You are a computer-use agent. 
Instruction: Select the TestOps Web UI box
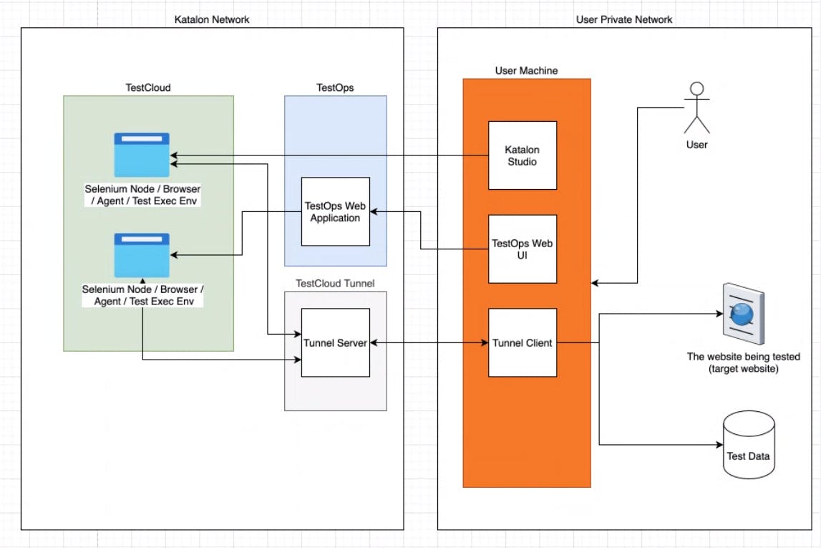coord(522,249)
